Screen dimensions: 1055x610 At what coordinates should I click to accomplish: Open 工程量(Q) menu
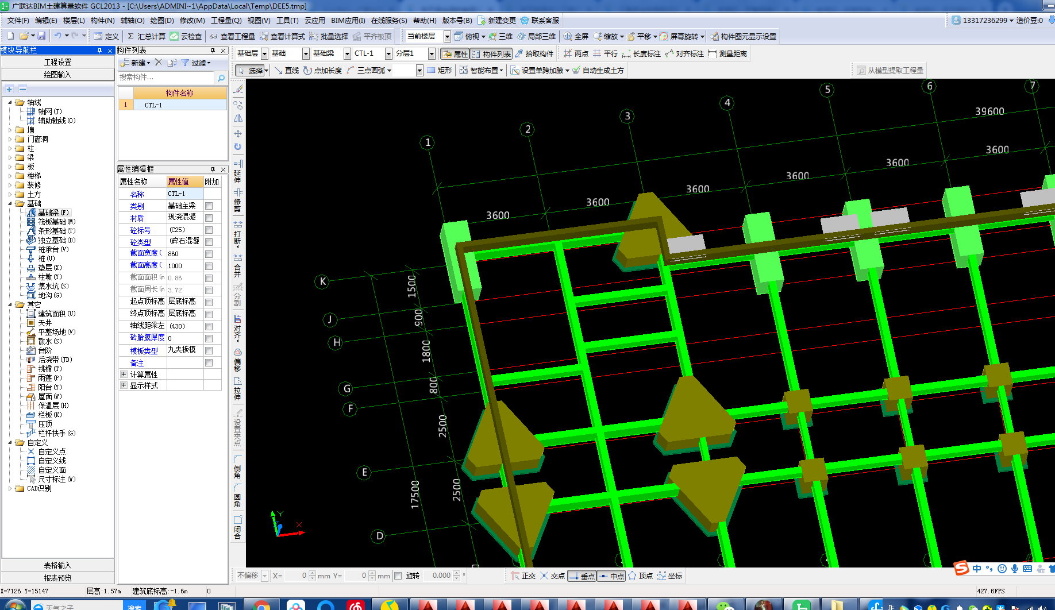pos(226,20)
